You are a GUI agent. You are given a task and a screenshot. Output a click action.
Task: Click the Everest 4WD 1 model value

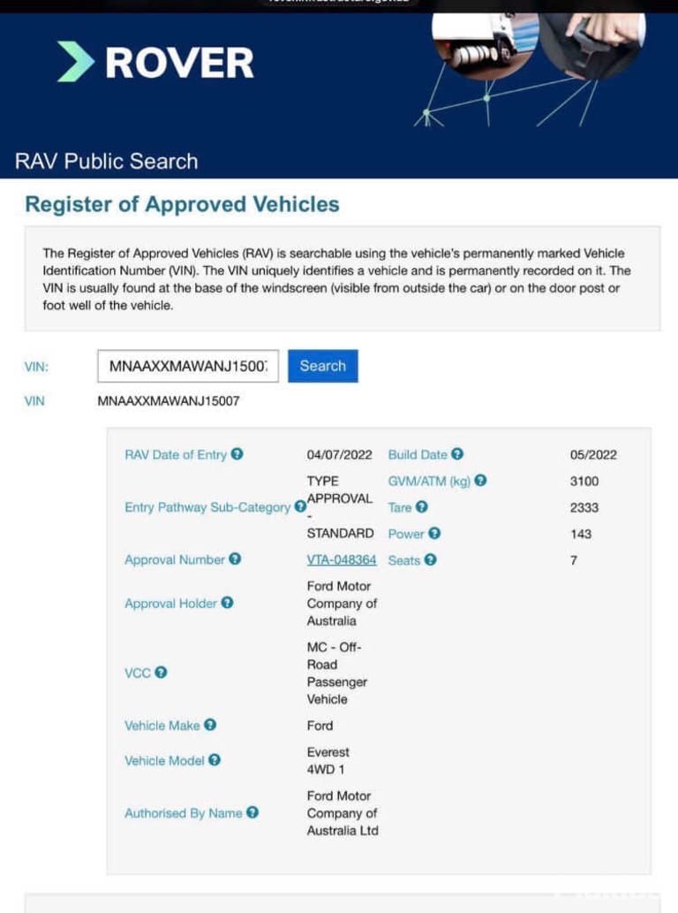pos(328,760)
